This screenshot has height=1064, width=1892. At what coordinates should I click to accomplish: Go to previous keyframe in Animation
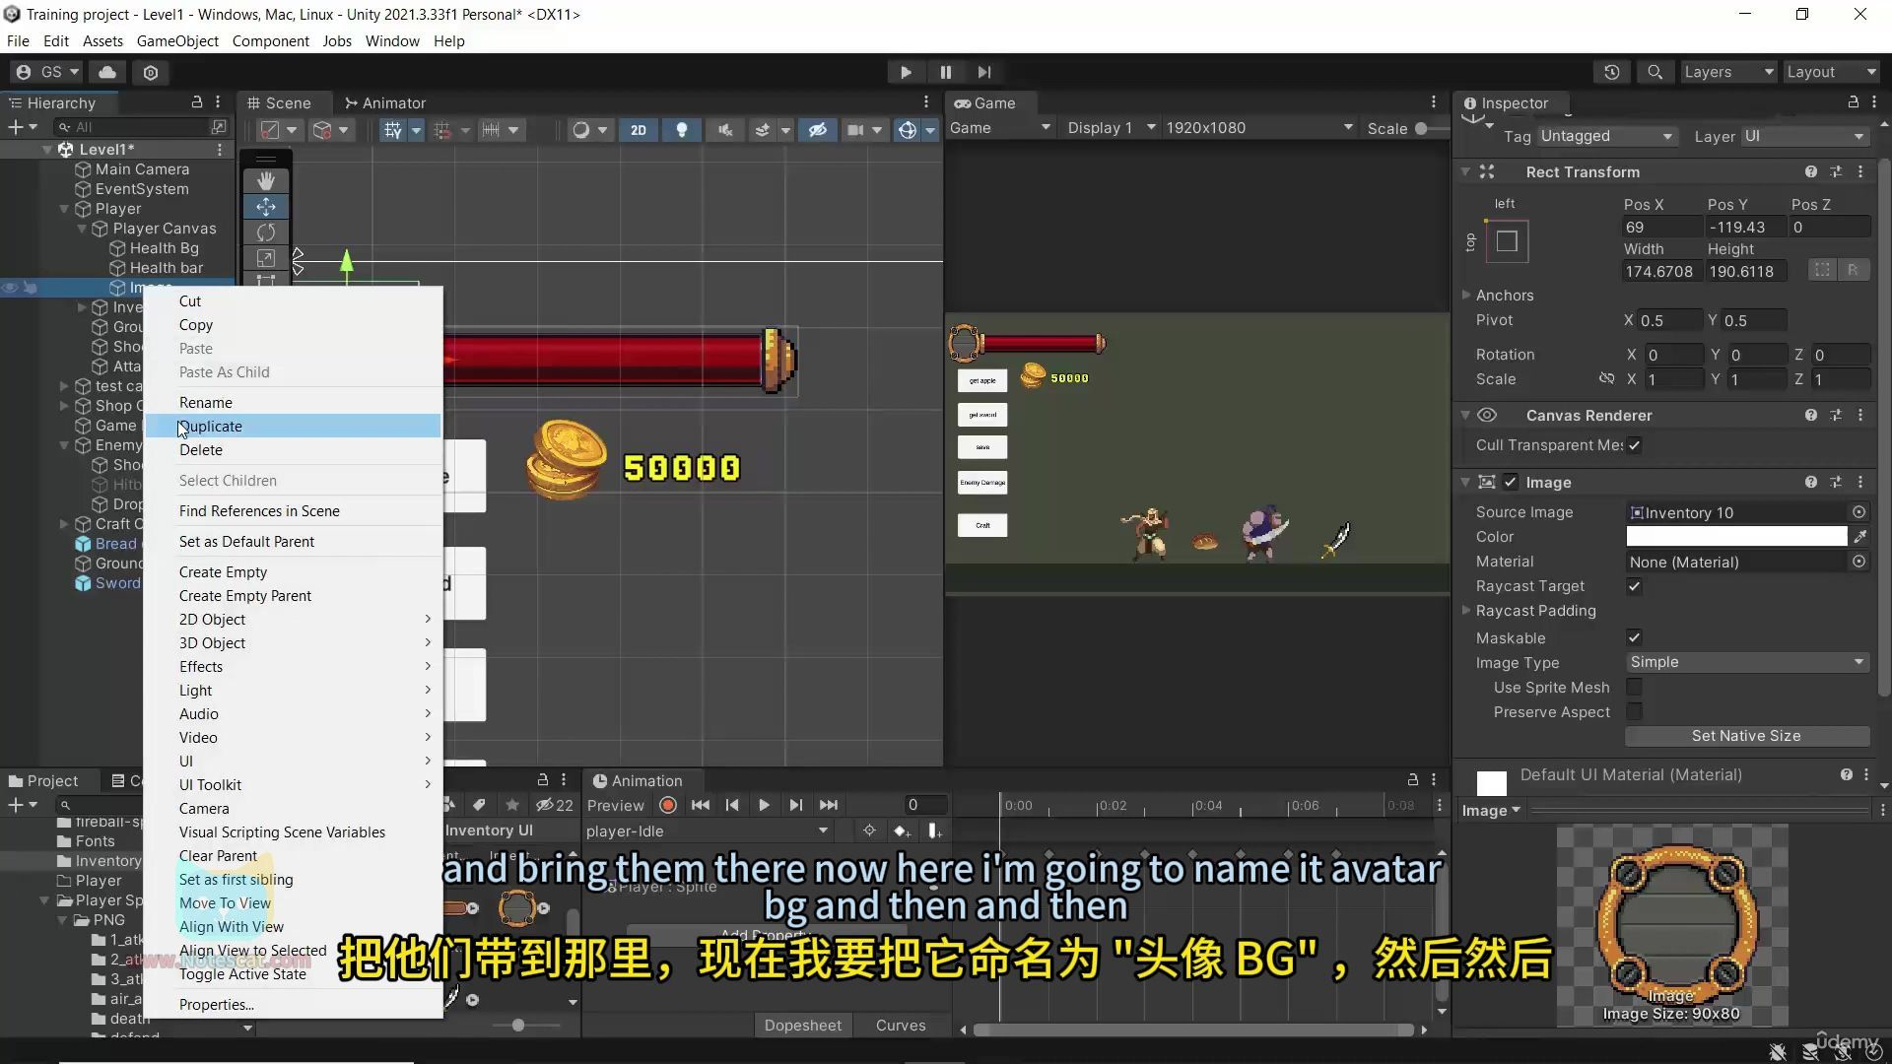point(732,805)
